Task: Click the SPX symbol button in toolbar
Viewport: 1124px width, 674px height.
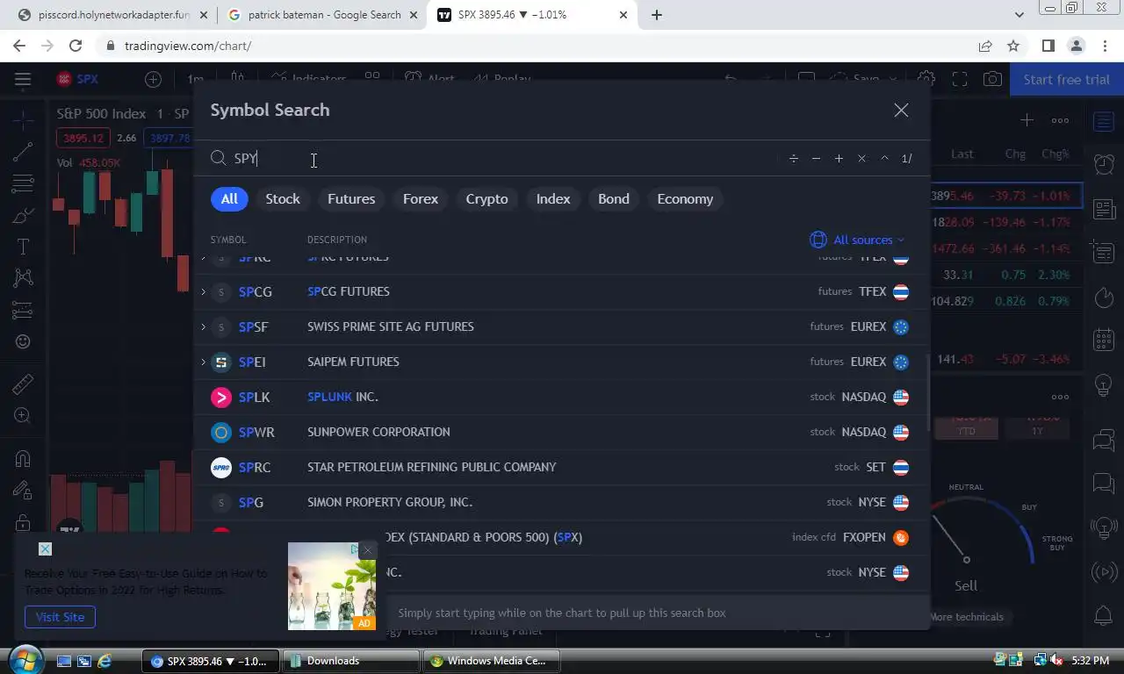Action: pos(77,79)
